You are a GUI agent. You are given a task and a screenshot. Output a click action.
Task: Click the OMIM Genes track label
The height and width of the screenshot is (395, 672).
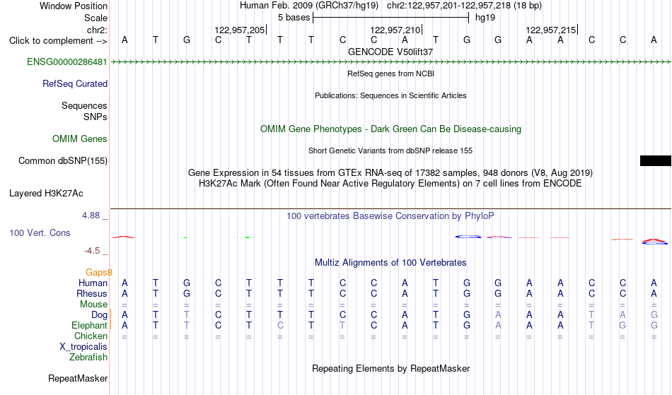coord(79,138)
